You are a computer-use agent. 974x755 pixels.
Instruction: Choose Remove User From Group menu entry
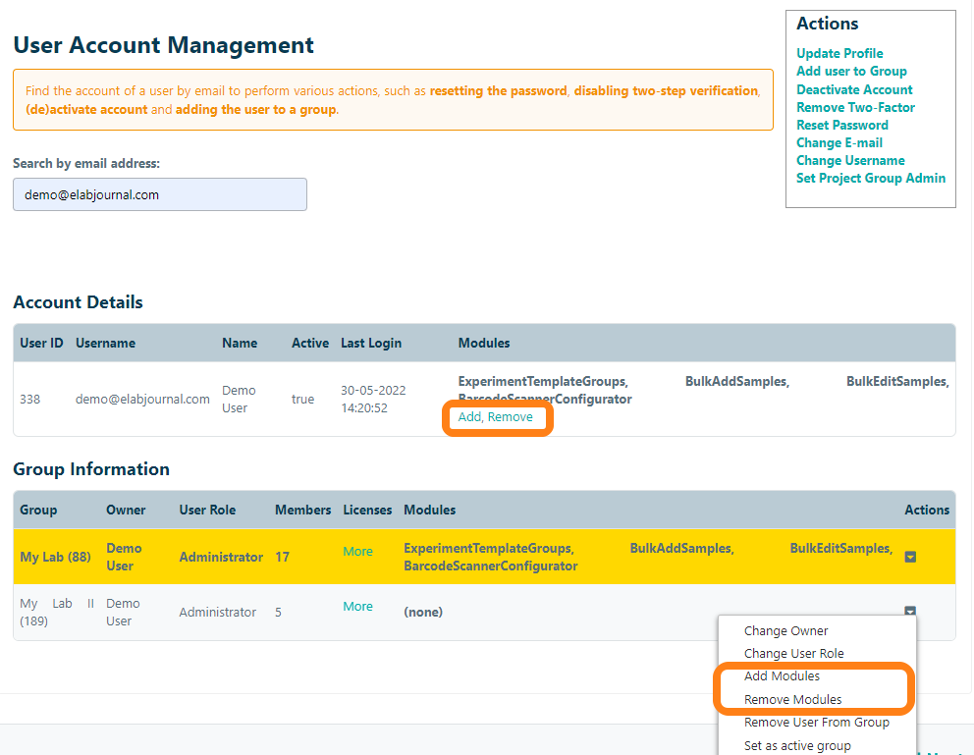coord(816,723)
